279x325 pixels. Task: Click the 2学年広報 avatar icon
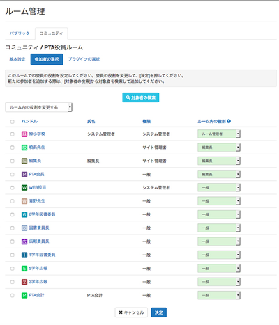24,282
